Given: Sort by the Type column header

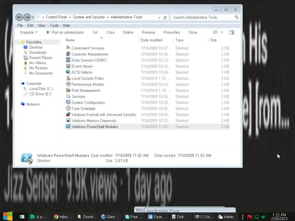Looking at the screenshot, I should pos(191,40).
